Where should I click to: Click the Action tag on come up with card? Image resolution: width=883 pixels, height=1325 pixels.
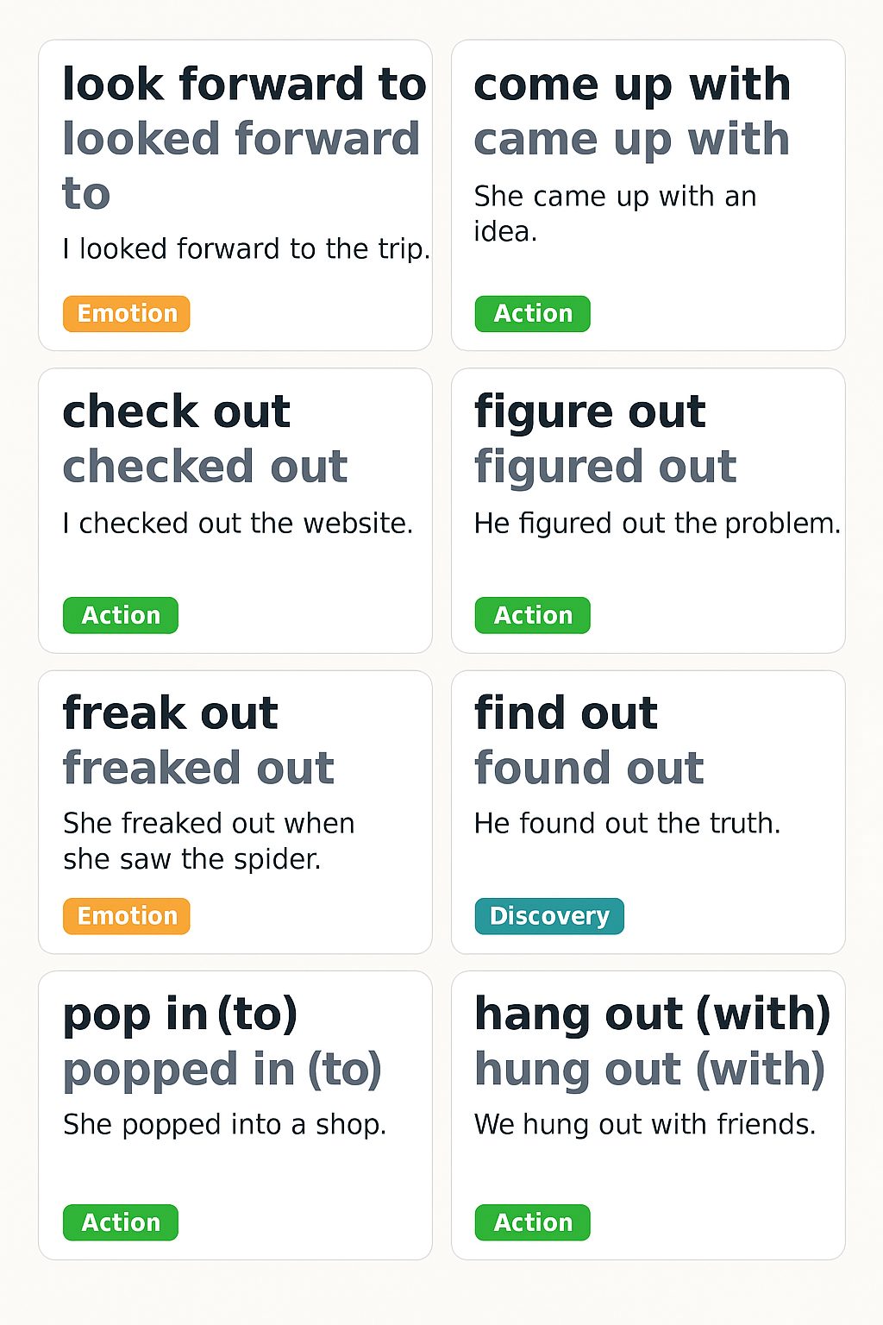(x=532, y=314)
